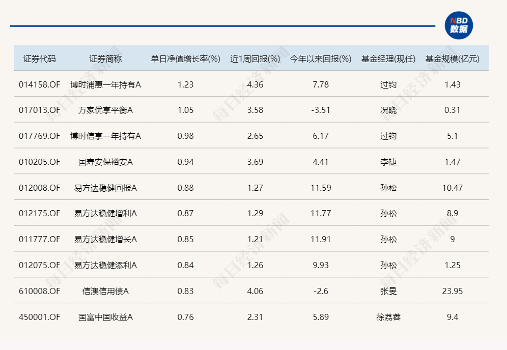Click manager name 李捷
Screen dimensions: 507x350
[388, 162]
